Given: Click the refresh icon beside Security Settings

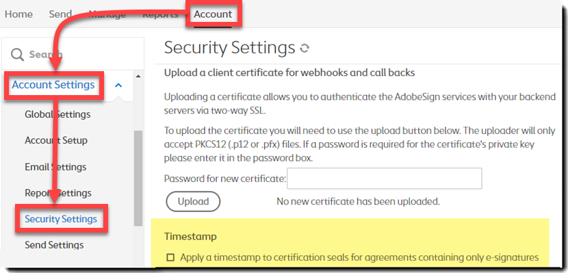Looking at the screenshot, I should click(x=305, y=48).
